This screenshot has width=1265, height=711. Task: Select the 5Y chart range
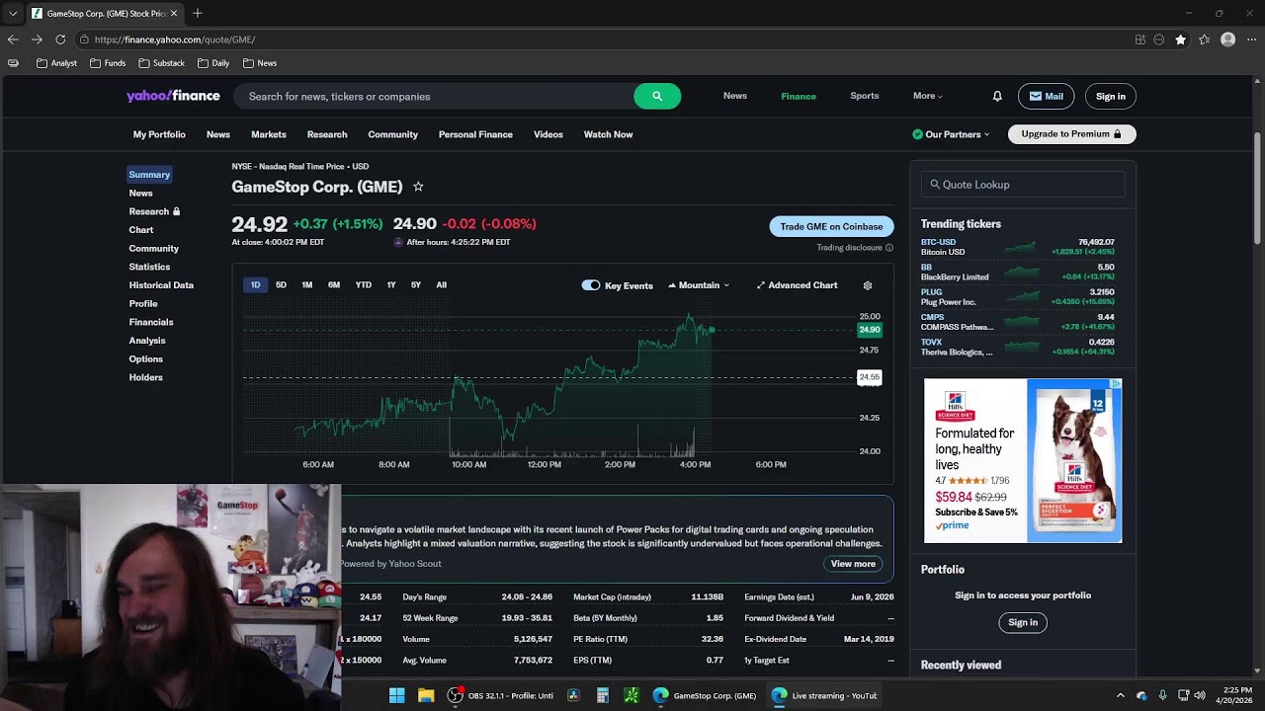[416, 285]
